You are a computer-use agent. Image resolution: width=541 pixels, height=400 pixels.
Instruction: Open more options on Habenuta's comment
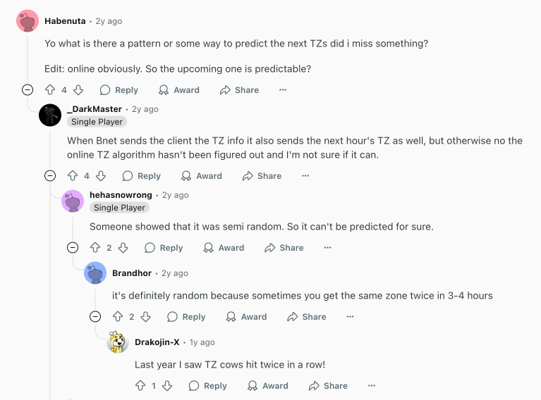click(283, 90)
